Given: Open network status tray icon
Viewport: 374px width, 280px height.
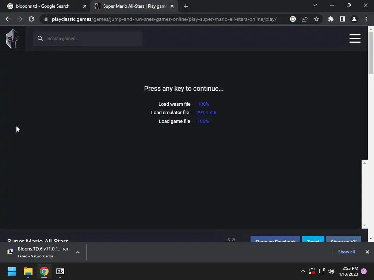Looking at the screenshot, I should click(322, 271).
